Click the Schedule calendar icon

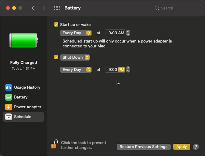coord(9,117)
